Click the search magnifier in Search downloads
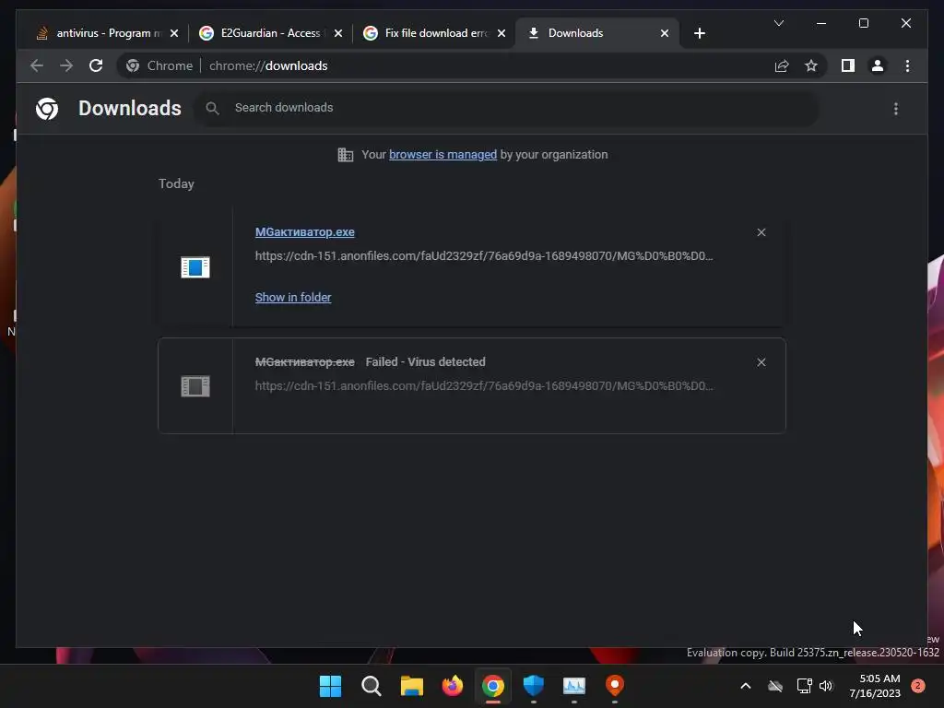This screenshot has height=708, width=944. point(212,108)
